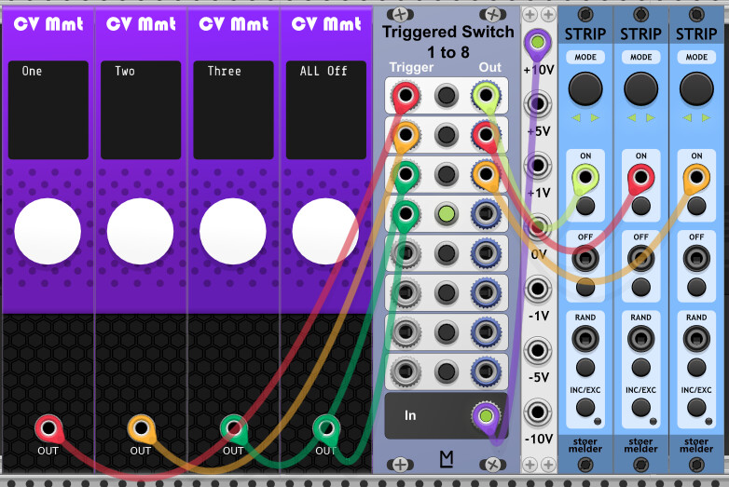Click the green OUT jack on Three module
729x487 pixels.
(233, 428)
